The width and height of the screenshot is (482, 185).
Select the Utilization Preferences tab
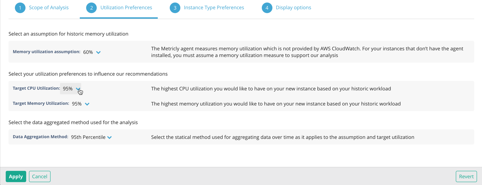126,7
